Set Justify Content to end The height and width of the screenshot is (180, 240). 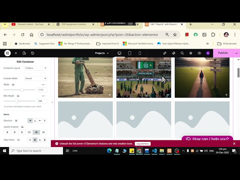[22, 132]
